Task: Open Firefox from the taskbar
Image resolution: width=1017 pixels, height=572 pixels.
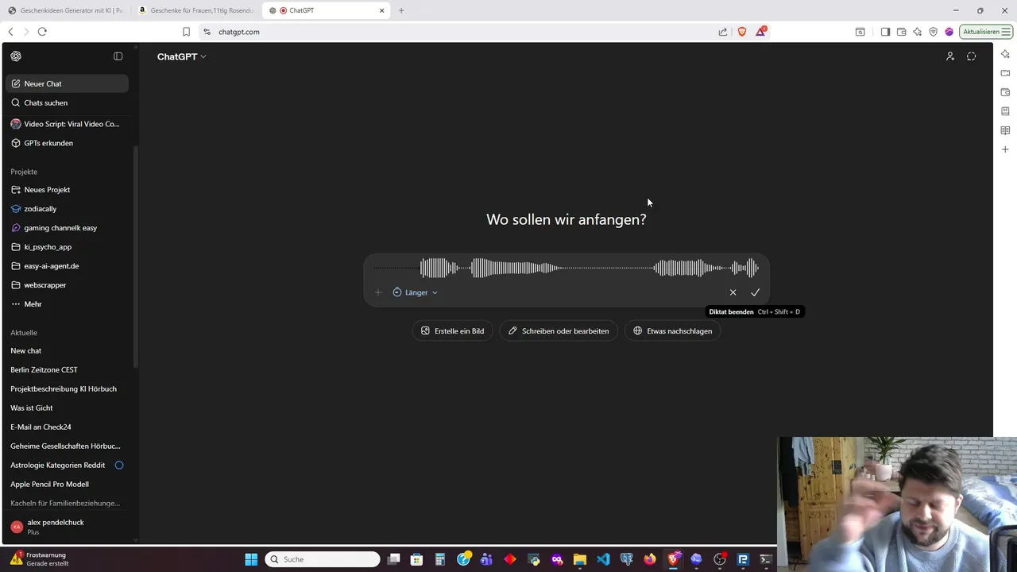Action: click(650, 559)
